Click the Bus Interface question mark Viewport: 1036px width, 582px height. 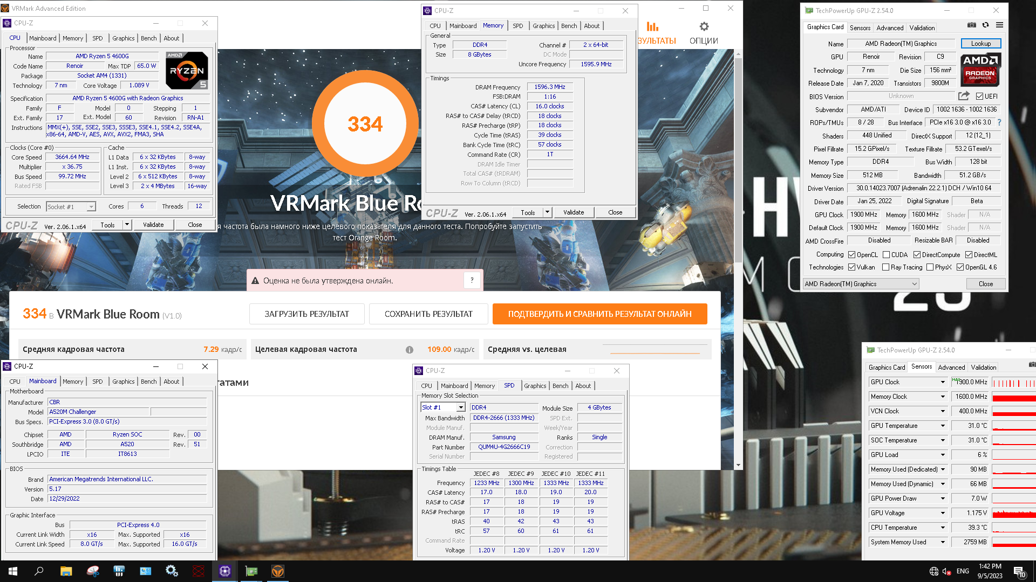999,123
